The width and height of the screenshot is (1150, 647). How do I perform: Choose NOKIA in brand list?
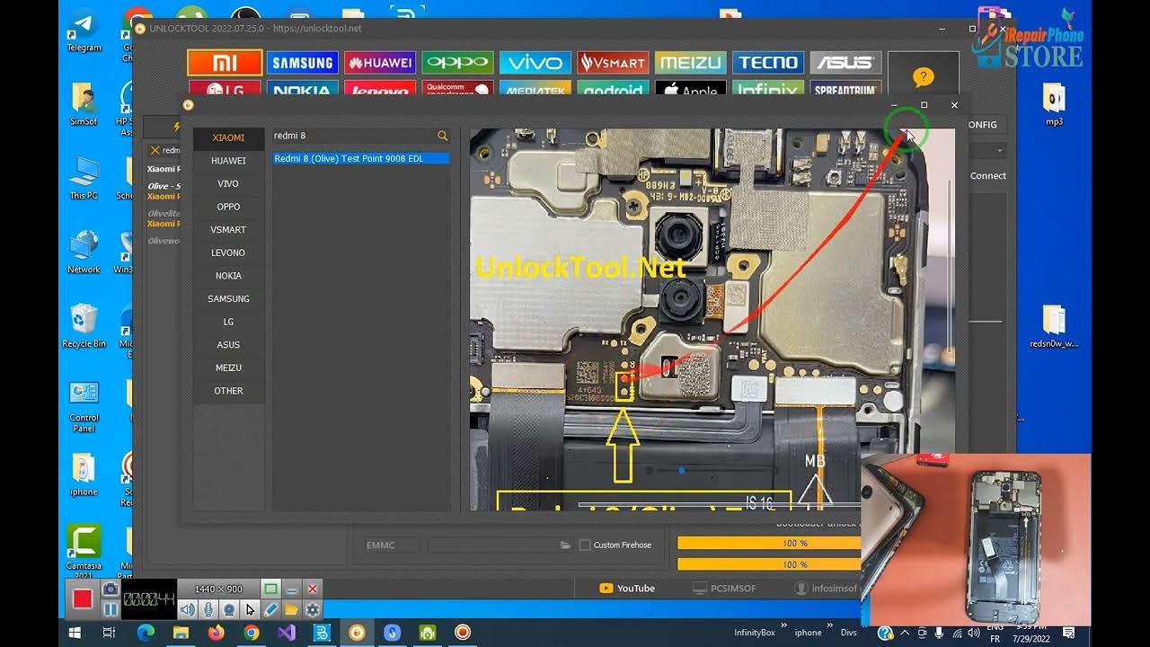(x=228, y=276)
